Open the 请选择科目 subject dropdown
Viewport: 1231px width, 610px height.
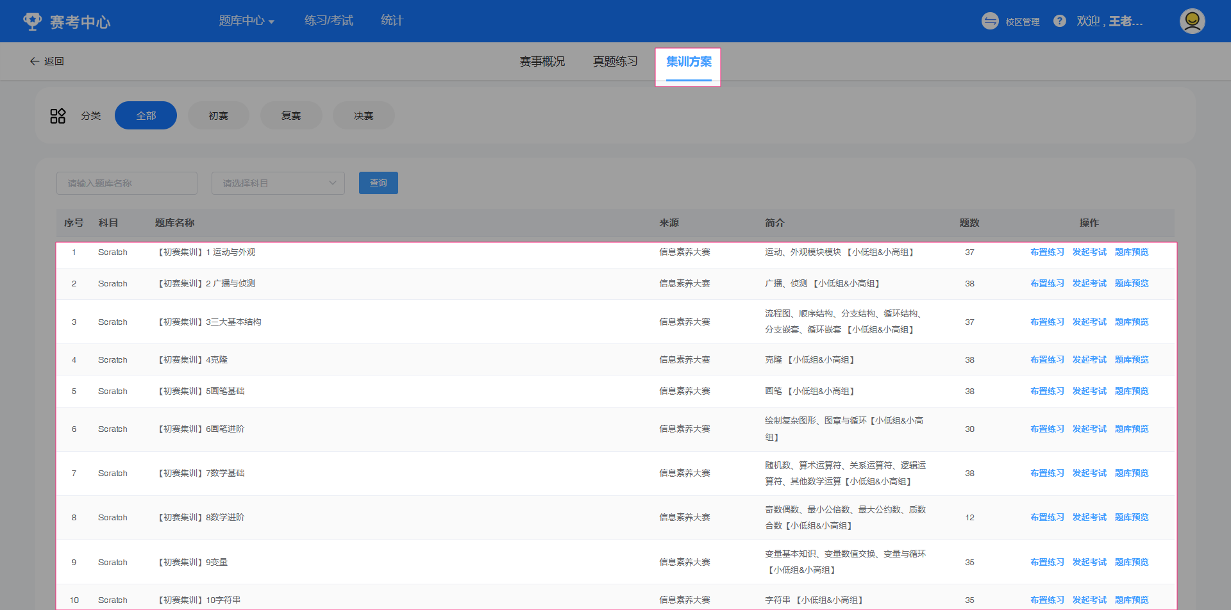[278, 183]
